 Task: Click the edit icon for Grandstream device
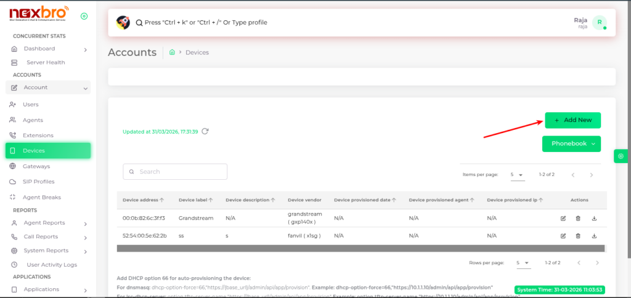563,218
